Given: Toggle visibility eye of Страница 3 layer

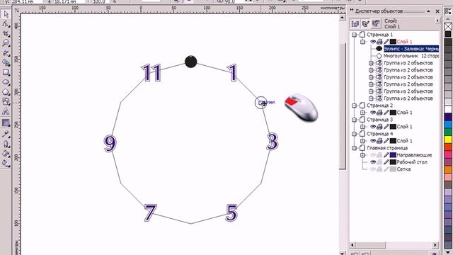Looking at the screenshot, I should [x=373, y=127].
